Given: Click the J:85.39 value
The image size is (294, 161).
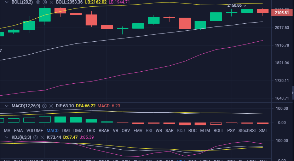Looking at the screenshot, I should click(x=87, y=137).
